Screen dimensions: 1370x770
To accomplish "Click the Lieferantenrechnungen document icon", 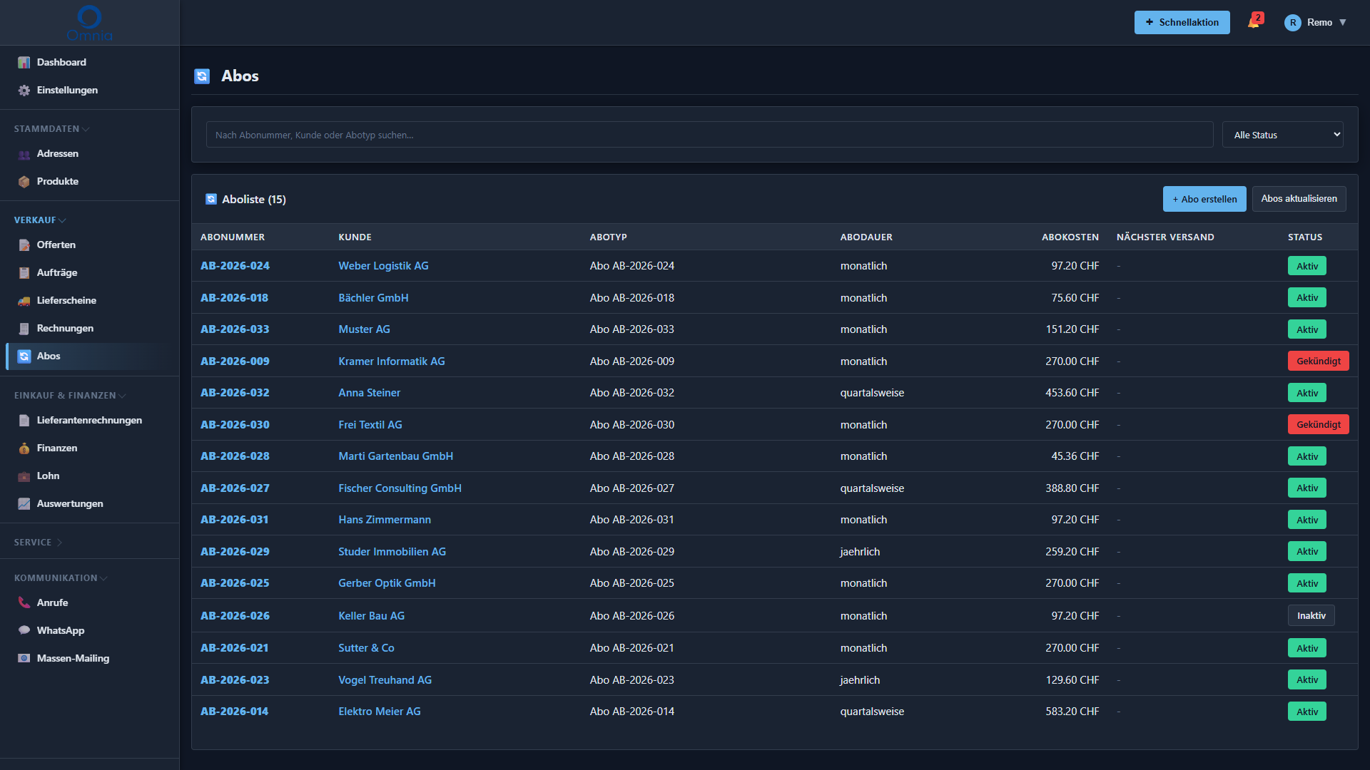I will coord(24,421).
